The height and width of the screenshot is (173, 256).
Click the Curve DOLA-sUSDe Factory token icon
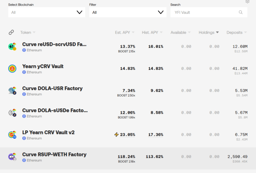click(x=12, y=113)
